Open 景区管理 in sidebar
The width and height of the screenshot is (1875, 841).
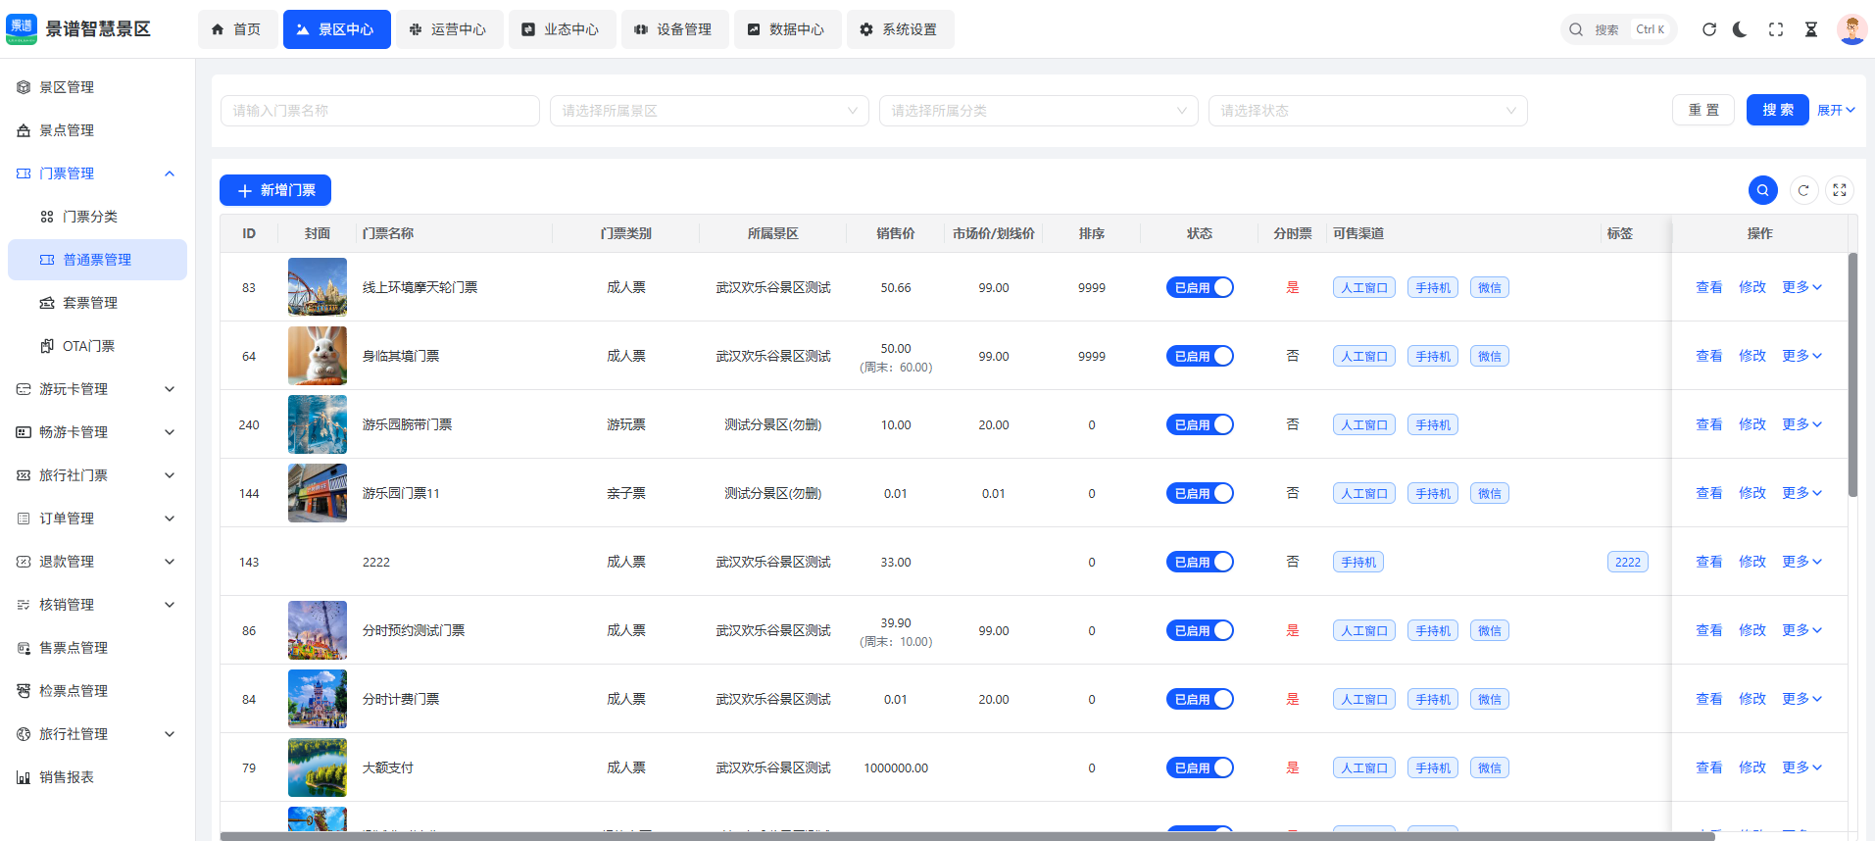point(97,87)
